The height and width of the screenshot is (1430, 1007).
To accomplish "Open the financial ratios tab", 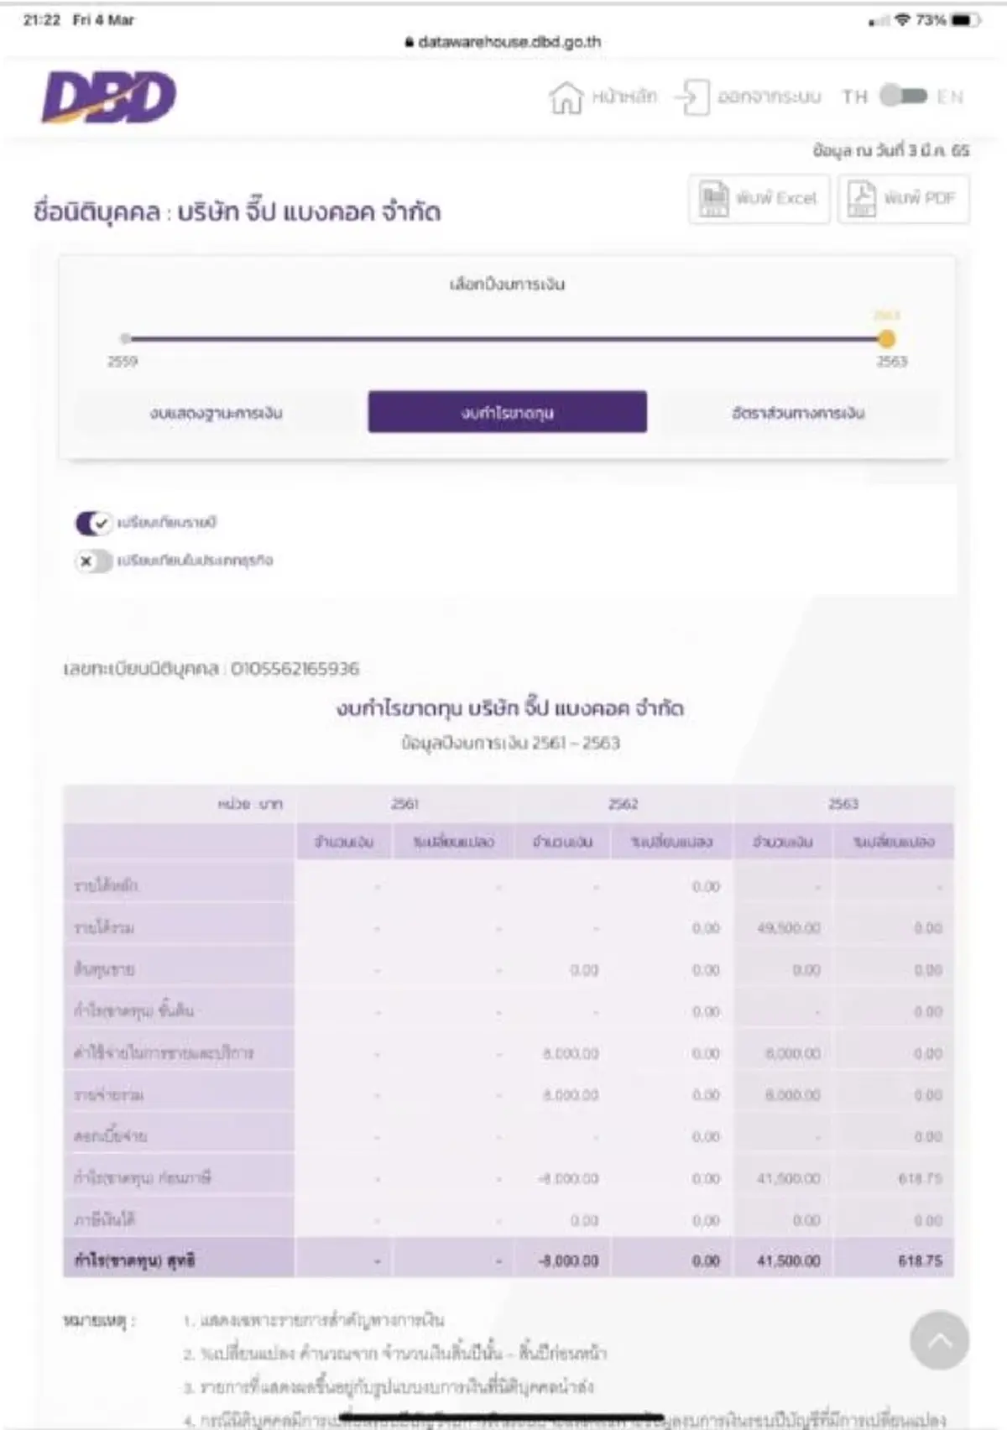I will point(797,412).
